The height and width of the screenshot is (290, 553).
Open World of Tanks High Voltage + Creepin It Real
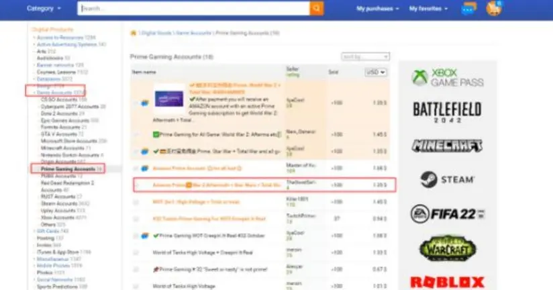coord(203,252)
